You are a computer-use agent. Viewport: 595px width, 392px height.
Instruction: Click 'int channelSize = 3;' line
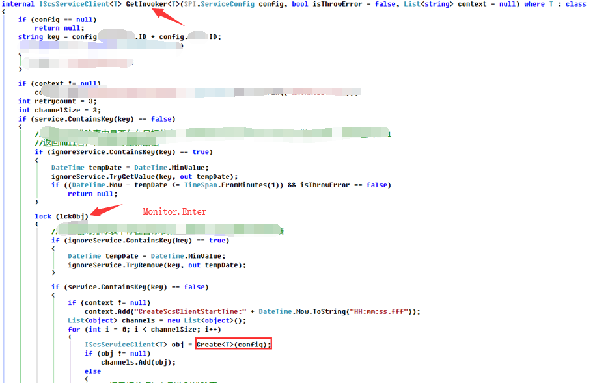pyautogui.click(x=59, y=110)
